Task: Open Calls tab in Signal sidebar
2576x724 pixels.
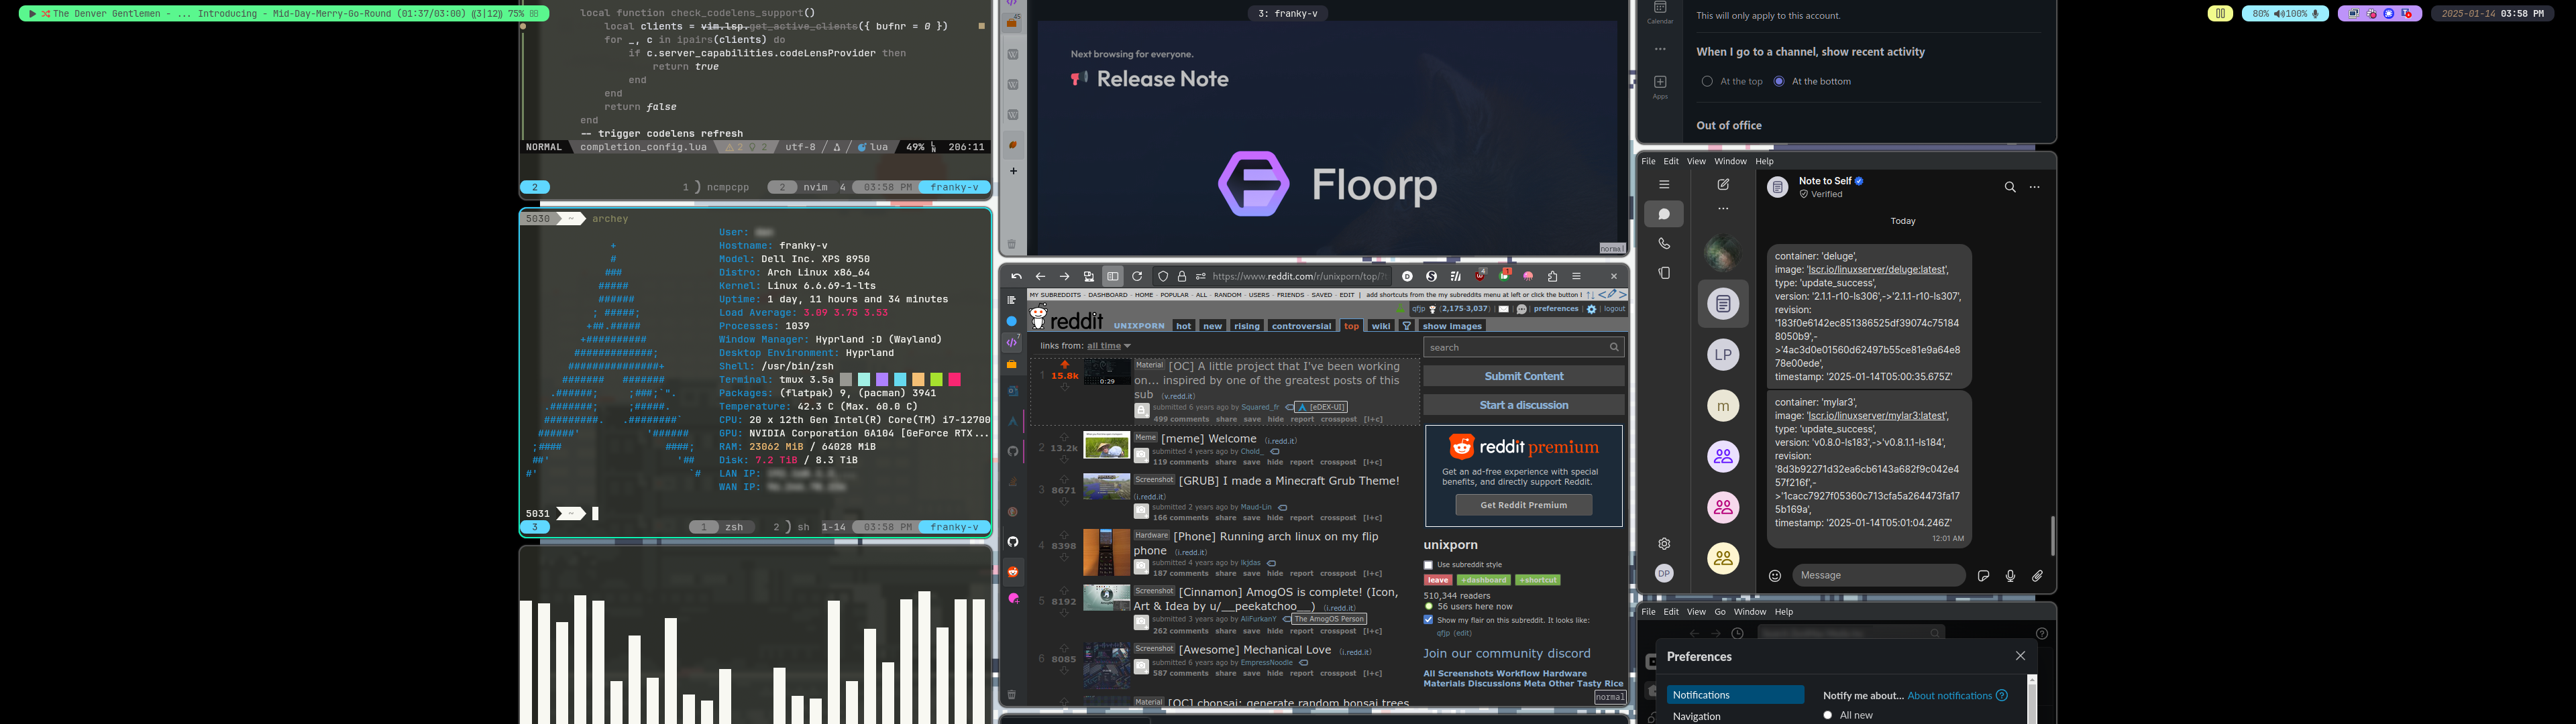Action: pos(1664,243)
